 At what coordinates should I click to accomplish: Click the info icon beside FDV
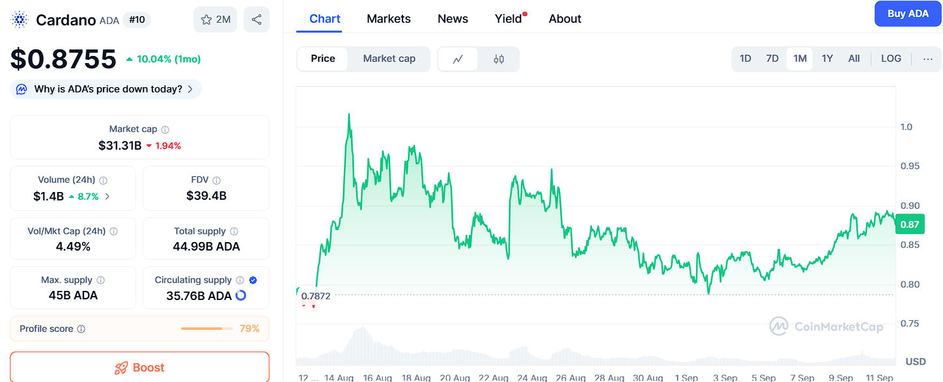pos(217,180)
